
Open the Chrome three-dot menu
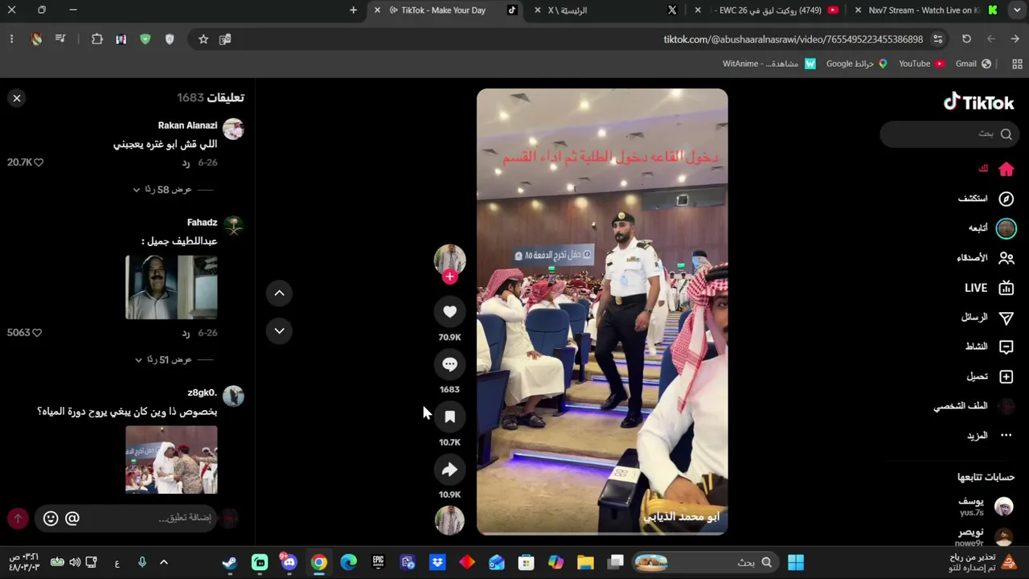click(x=11, y=39)
